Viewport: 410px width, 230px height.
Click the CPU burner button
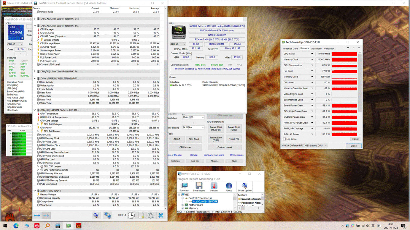[185, 147]
